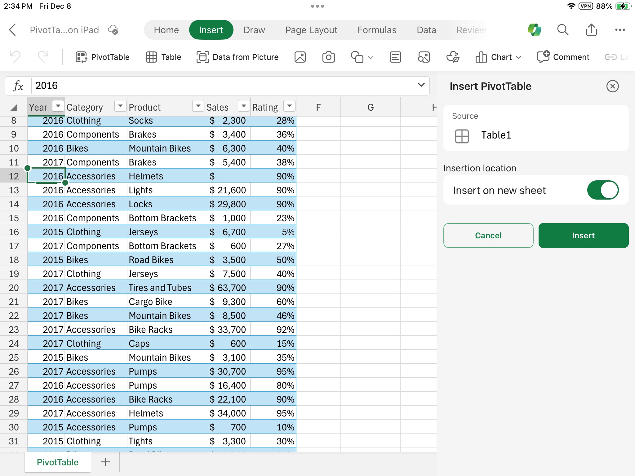635x476 pixels.
Task: Click the Share icon in toolbar
Action: (x=592, y=30)
